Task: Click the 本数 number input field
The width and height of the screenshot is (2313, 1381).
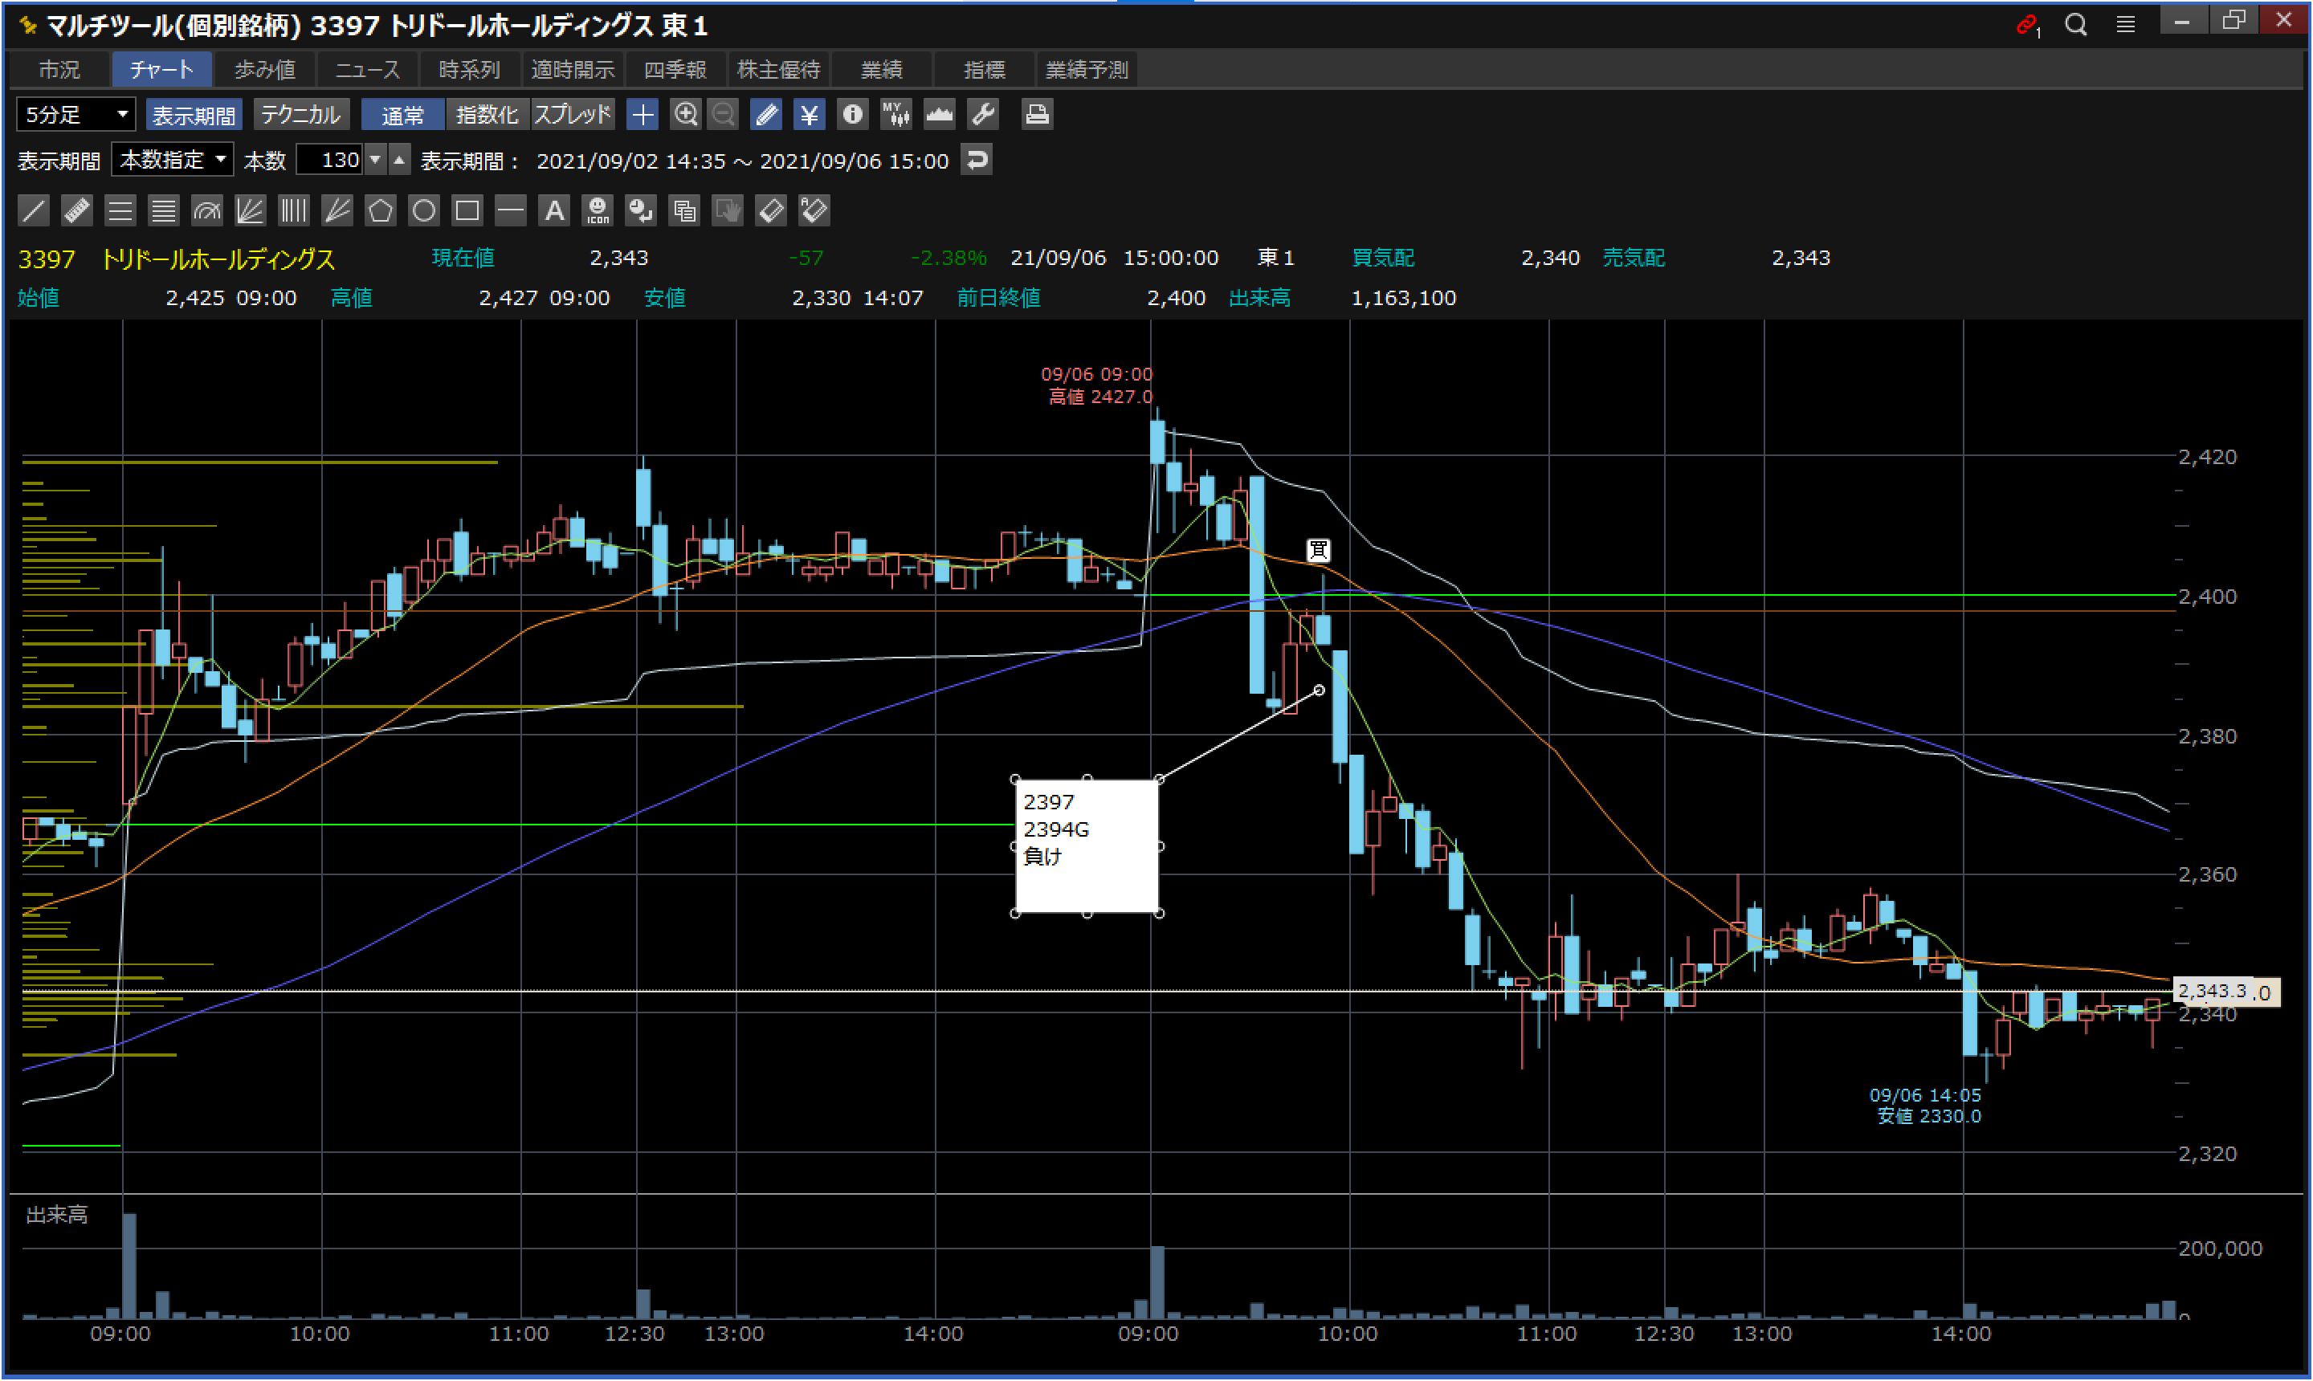Action: click(x=330, y=160)
